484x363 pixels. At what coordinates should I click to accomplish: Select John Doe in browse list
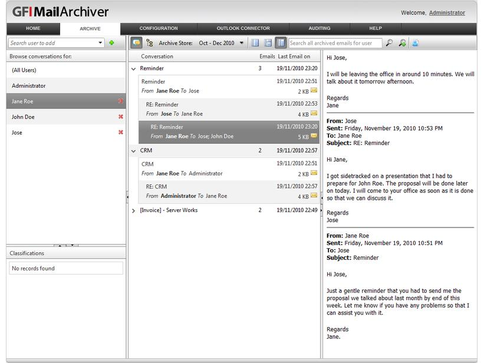[66, 117]
